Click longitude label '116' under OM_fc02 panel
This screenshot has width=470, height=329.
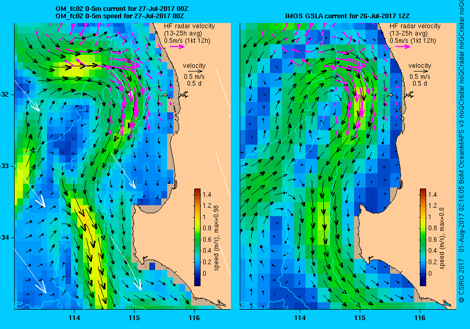(194, 318)
